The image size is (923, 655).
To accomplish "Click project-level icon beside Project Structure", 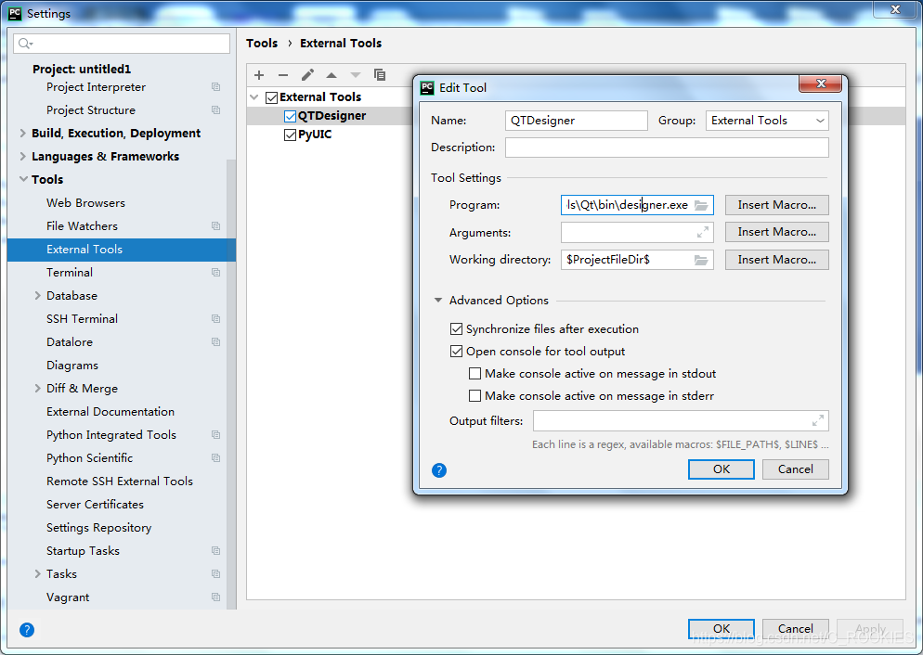I will (216, 110).
